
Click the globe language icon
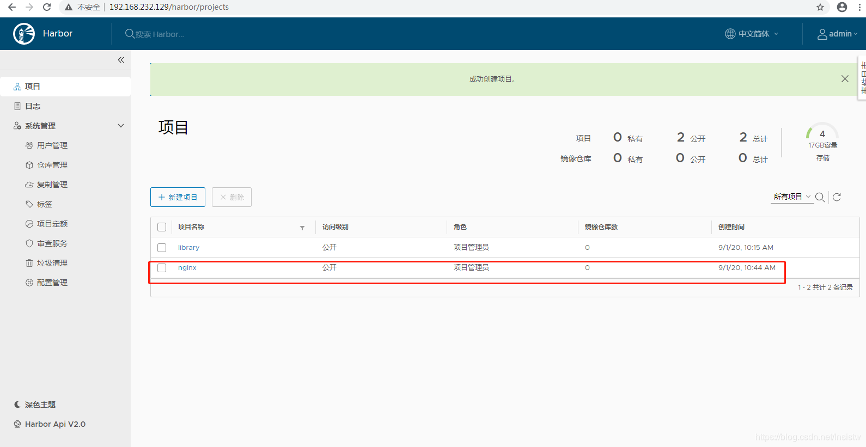tap(730, 34)
